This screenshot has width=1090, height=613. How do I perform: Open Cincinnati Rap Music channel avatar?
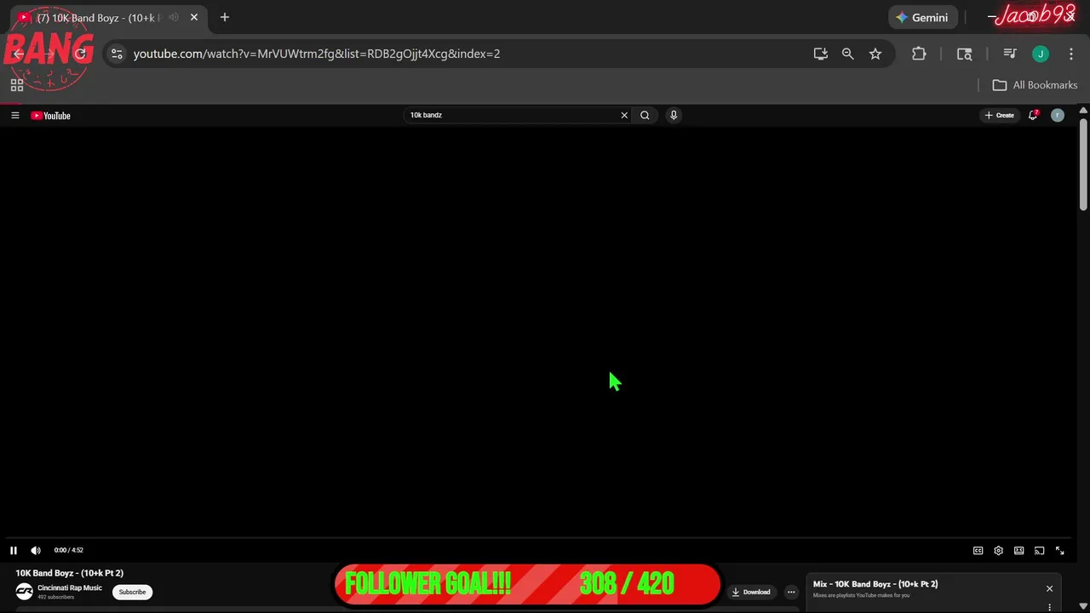coord(24,592)
